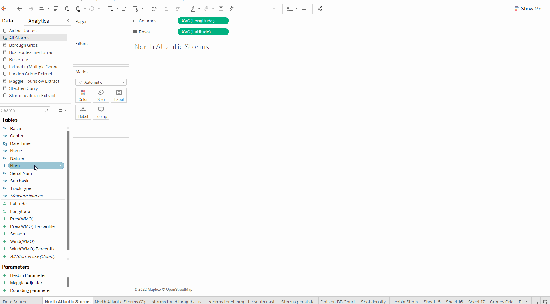
Task: Open the Data Source tab
Action: tap(15, 302)
